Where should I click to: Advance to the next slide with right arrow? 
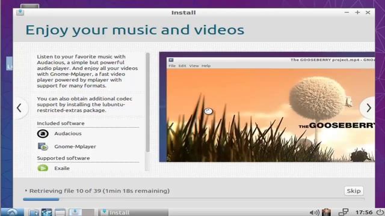pyautogui.click(x=368, y=108)
